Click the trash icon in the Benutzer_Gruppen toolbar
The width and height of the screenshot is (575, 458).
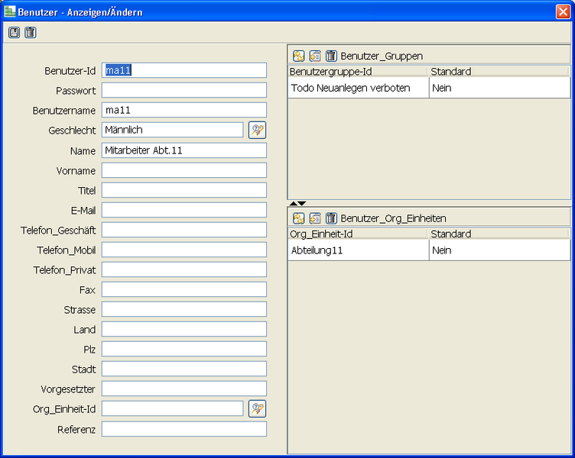point(331,56)
